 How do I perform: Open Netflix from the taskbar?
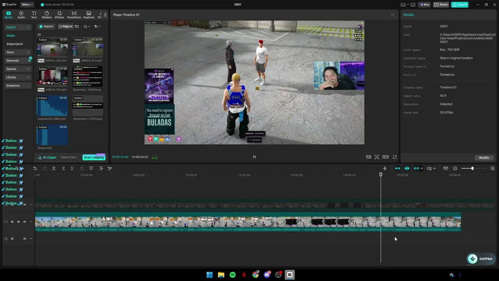coord(244,275)
